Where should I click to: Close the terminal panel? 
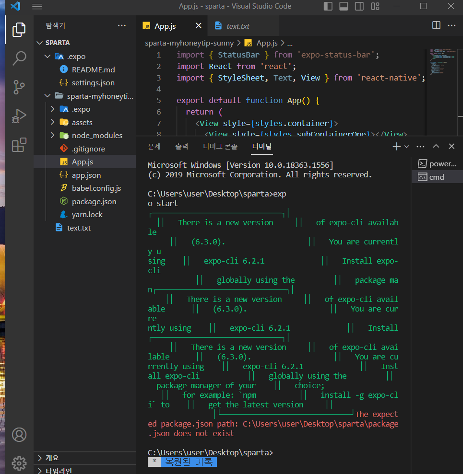(x=451, y=146)
